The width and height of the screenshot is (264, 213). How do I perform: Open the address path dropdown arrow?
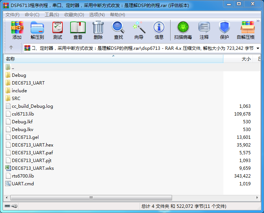[x=258, y=48]
